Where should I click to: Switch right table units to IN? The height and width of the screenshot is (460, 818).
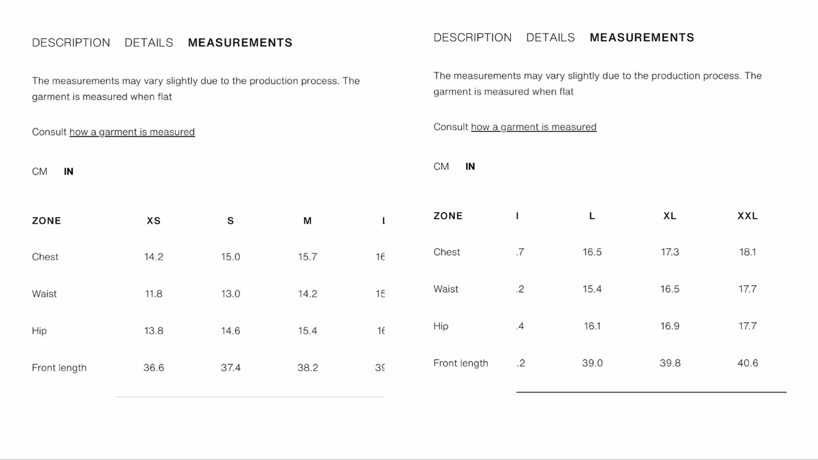point(470,166)
